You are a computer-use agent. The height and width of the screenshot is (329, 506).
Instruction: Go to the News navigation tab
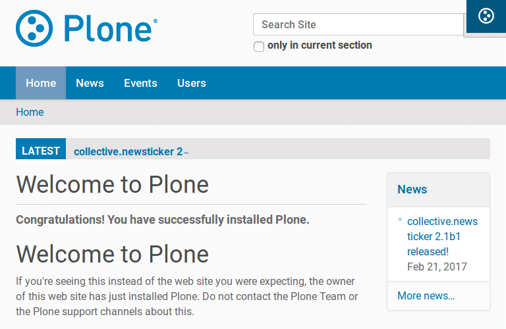coord(90,83)
